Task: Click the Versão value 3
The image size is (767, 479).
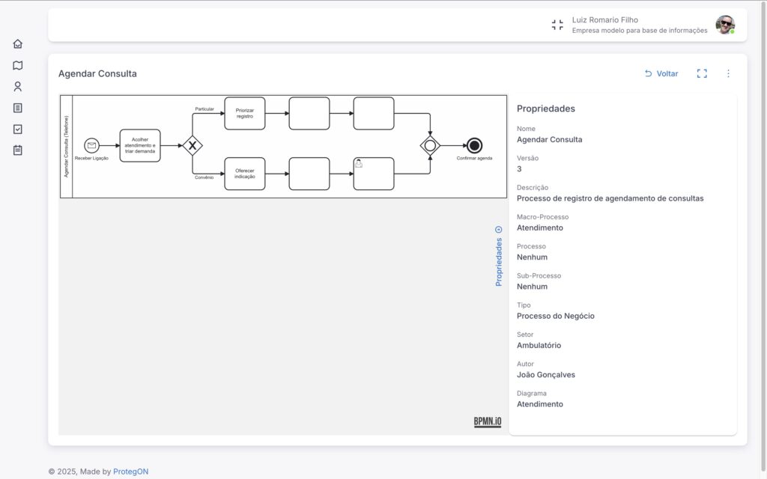Action: click(x=519, y=169)
